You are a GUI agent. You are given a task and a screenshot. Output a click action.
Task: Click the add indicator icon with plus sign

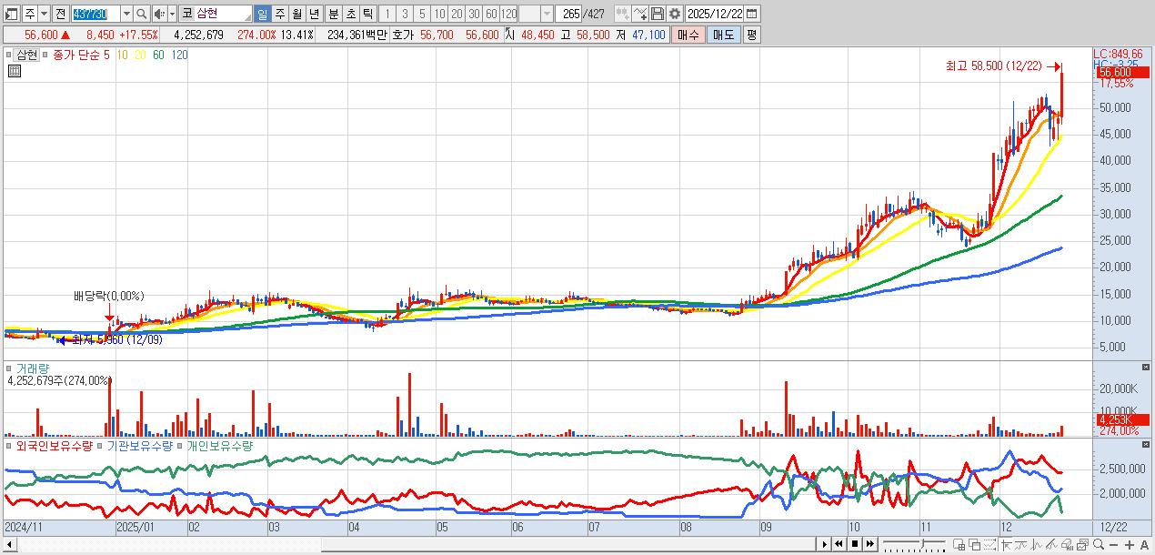[639, 14]
